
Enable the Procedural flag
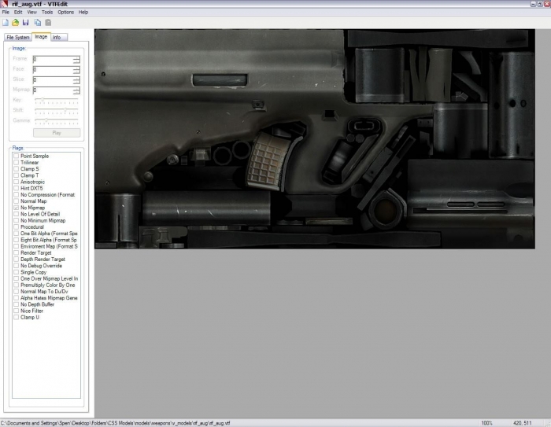17,226
